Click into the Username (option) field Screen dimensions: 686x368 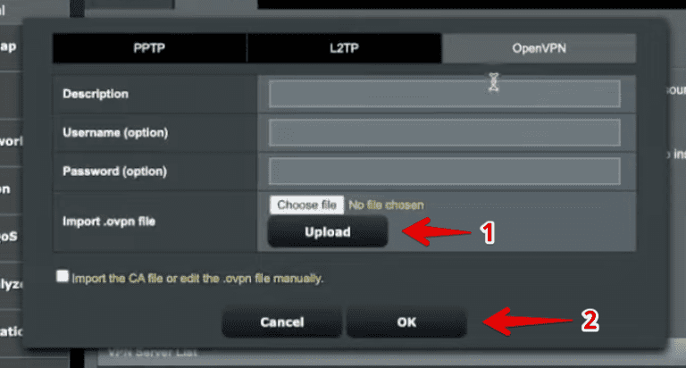[x=444, y=132]
